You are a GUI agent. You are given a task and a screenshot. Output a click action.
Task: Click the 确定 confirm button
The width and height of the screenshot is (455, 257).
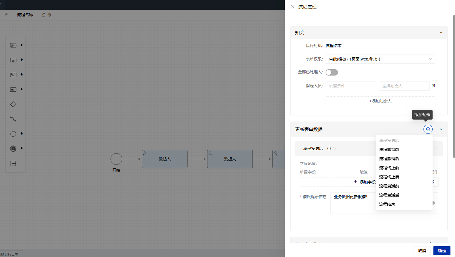coord(442,251)
